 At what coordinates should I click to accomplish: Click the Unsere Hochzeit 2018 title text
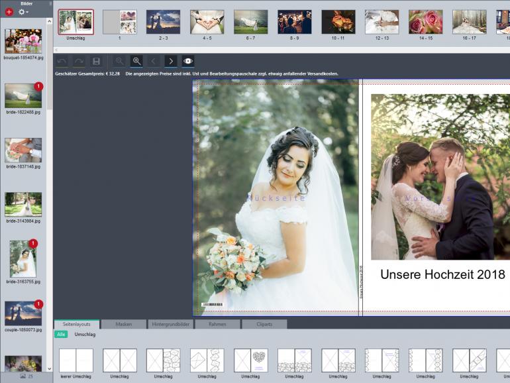click(442, 274)
